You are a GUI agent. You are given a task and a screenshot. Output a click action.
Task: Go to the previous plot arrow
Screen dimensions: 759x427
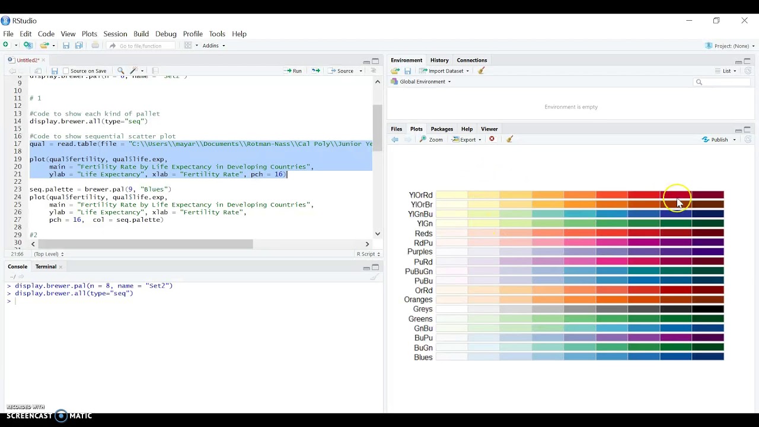pos(395,139)
